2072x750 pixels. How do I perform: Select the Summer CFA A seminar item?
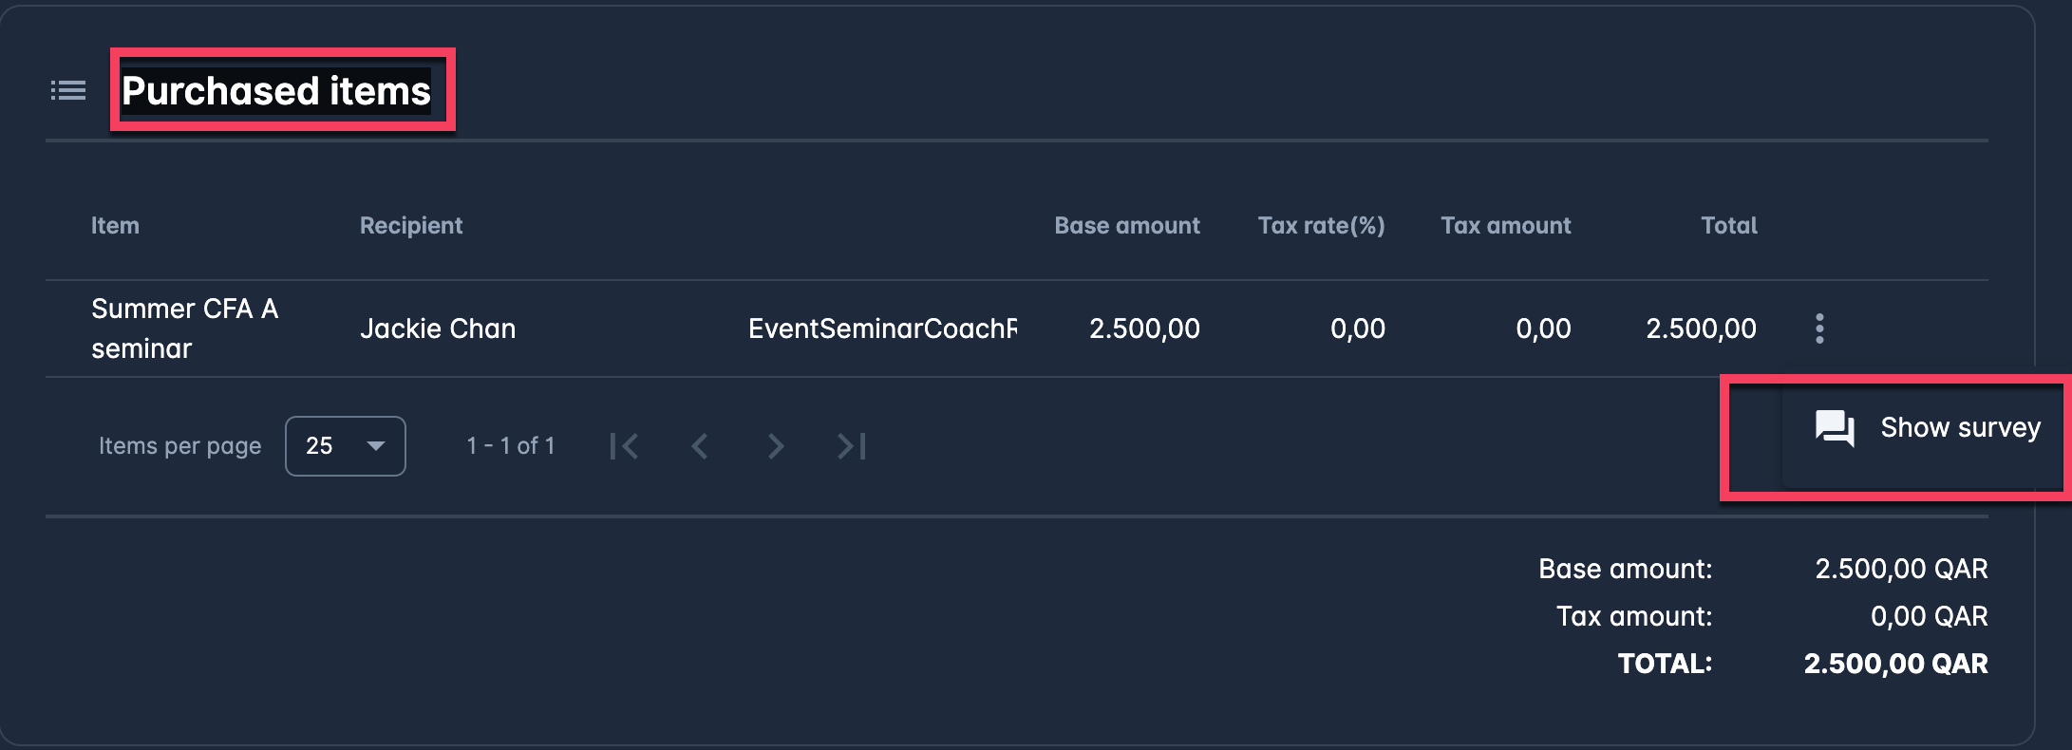coord(184,328)
